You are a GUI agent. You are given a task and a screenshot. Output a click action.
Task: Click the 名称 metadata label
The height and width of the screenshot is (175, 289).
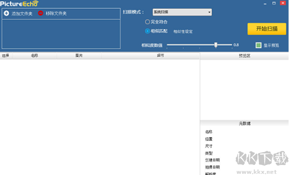point(209,132)
